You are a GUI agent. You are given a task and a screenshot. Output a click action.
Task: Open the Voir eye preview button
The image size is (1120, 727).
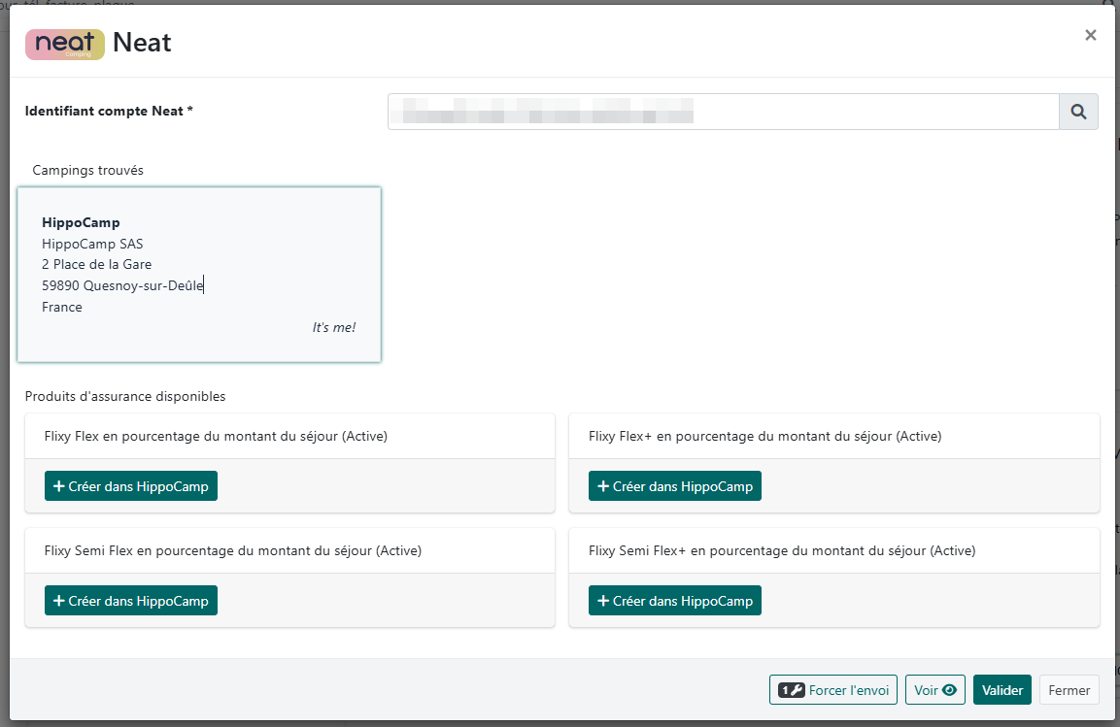[935, 690]
